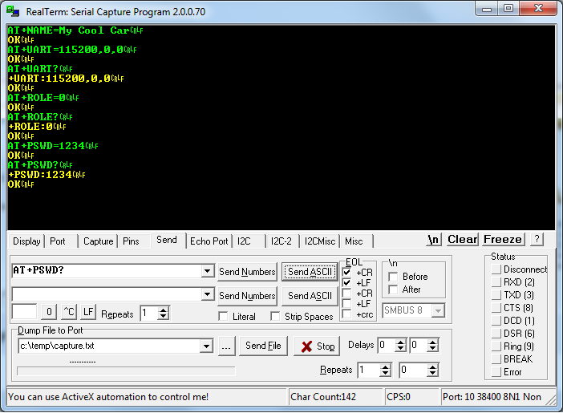Expand the SMBUS 8 dropdown
563x413 pixels.
point(438,310)
